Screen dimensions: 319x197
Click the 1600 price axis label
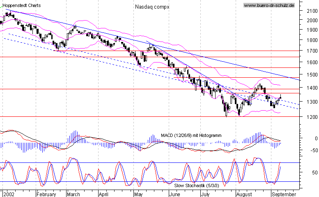[312, 63]
